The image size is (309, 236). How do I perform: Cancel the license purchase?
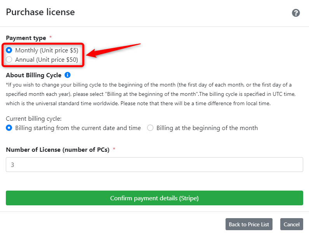(x=292, y=224)
